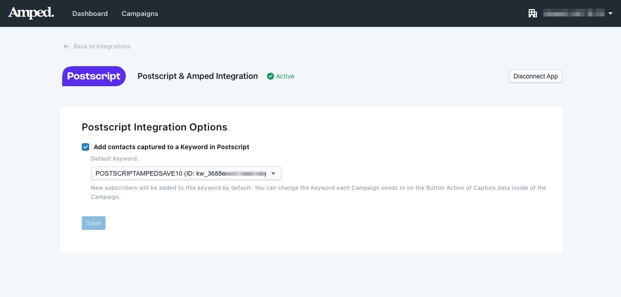621x297 pixels.
Task: Click the organization building icon
Action: (x=533, y=13)
